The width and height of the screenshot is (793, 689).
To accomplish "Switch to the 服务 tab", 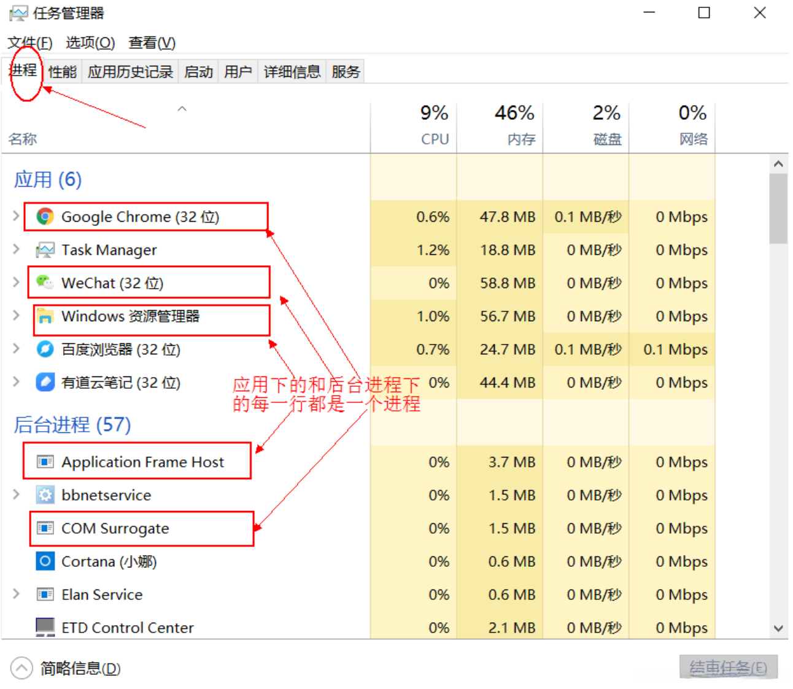I will [x=345, y=71].
